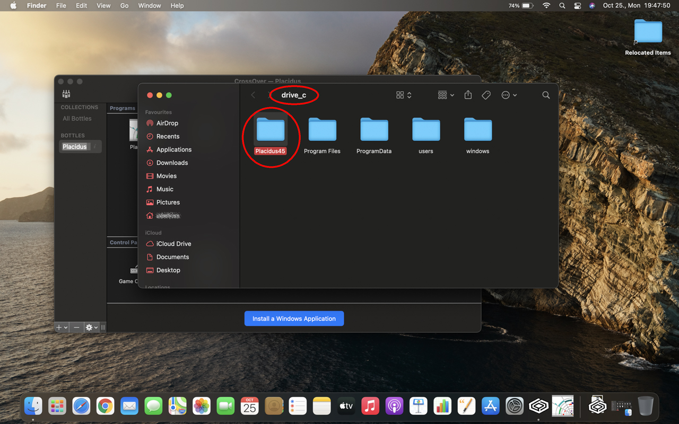Open the File menu
The width and height of the screenshot is (679, 424).
[x=61, y=5]
